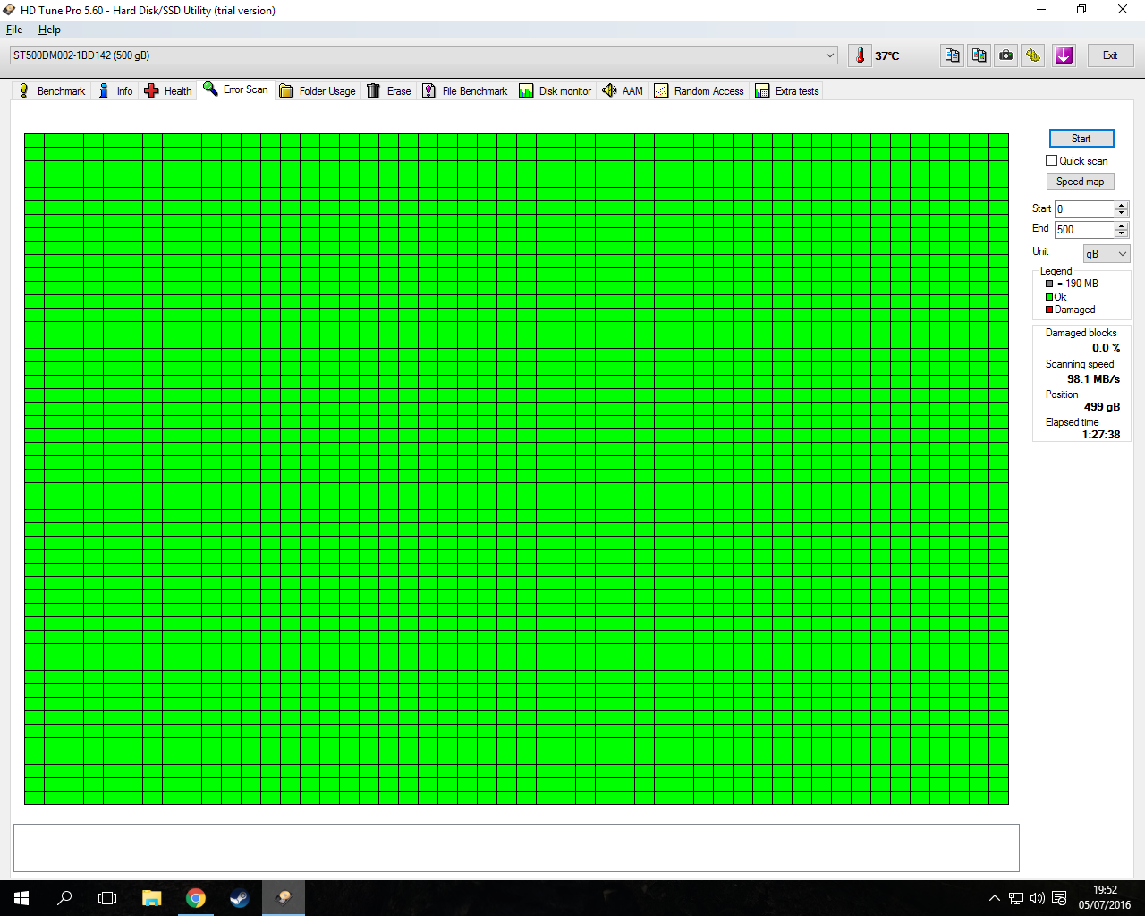Increase the End value spinner
This screenshot has width=1145, height=916.
(1122, 225)
